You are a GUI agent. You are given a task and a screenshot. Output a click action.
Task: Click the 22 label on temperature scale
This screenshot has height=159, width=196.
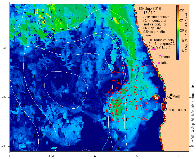[x=182, y=10]
